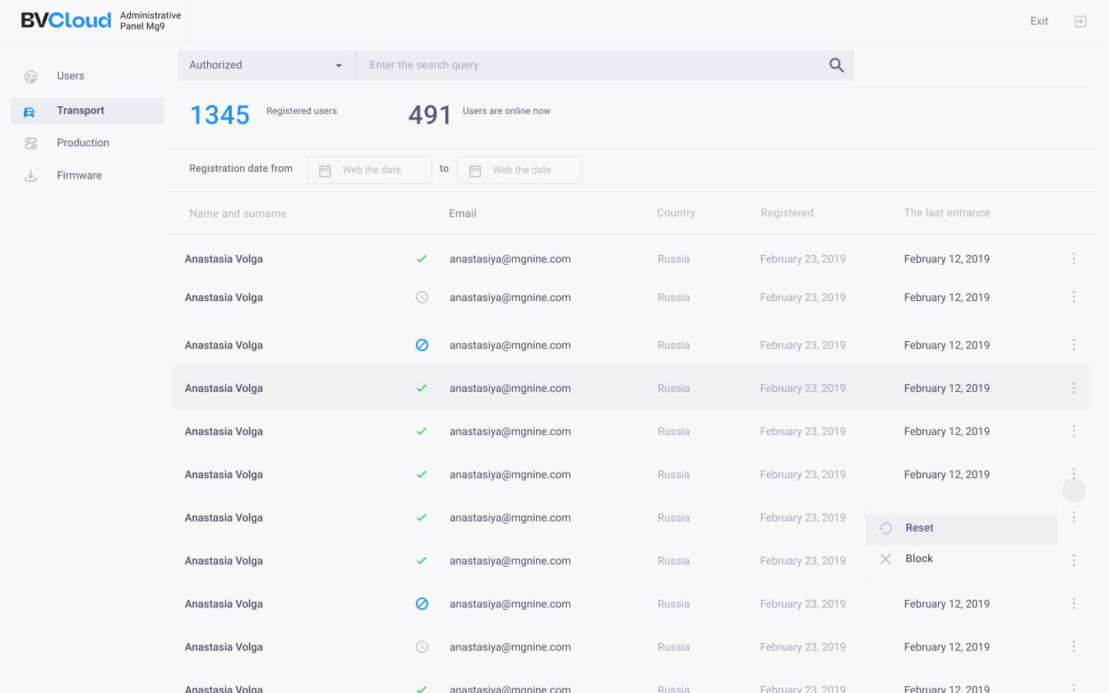Click the Exit text link

(1039, 21)
